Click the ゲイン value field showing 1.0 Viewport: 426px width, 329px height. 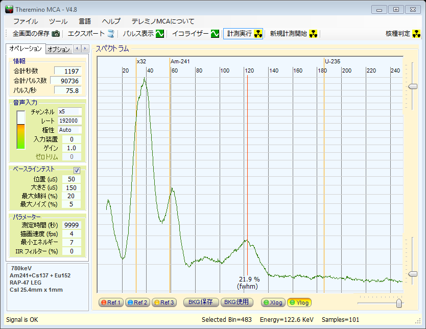pos(72,148)
